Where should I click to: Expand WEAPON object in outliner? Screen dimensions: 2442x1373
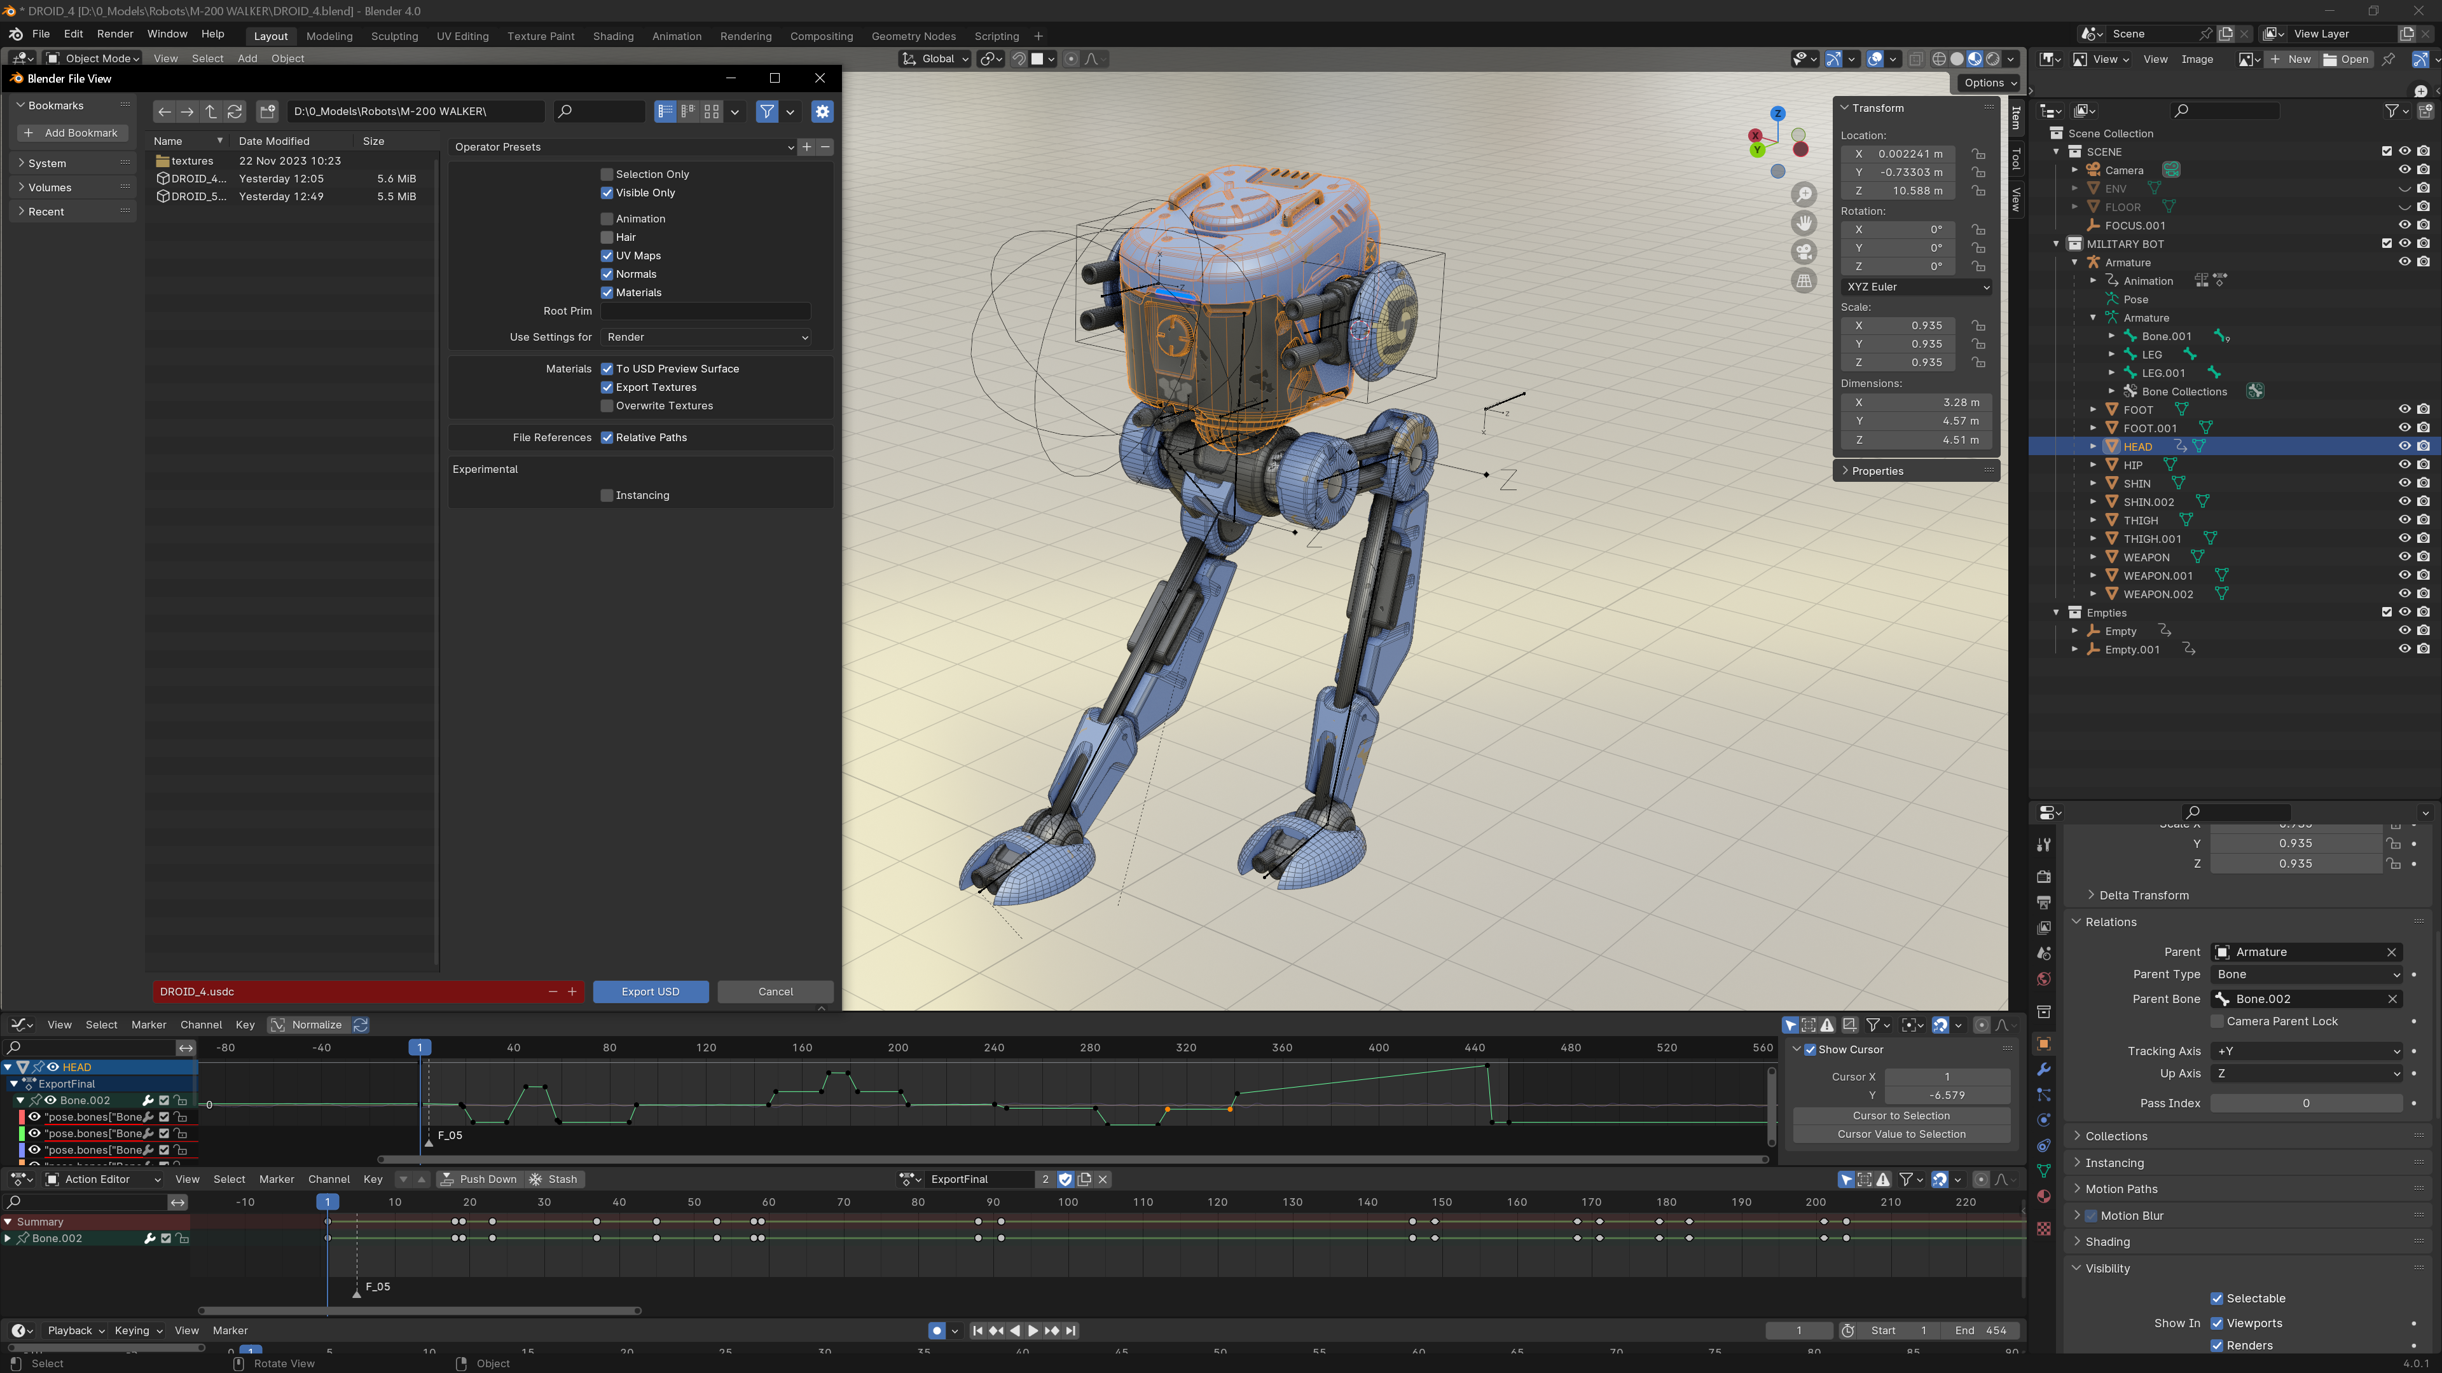(x=2093, y=557)
